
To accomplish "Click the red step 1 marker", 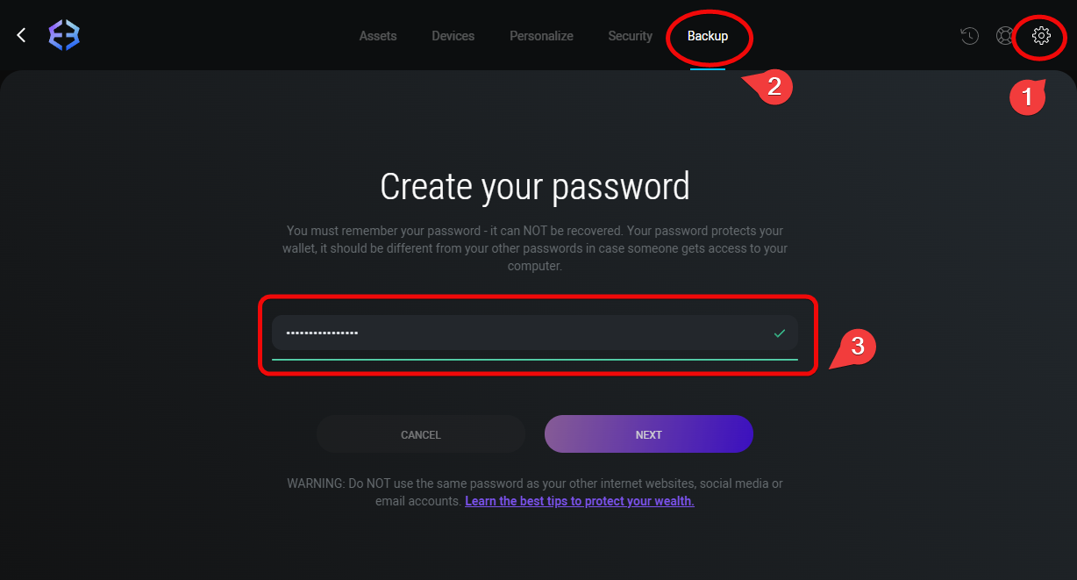I will pyautogui.click(x=1026, y=97).
